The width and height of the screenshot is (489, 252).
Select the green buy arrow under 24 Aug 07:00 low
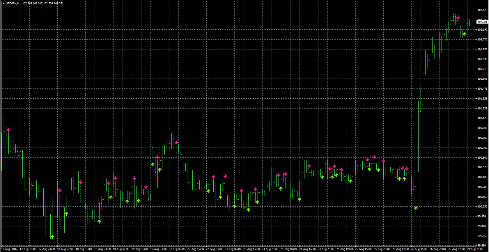point(299,199)
